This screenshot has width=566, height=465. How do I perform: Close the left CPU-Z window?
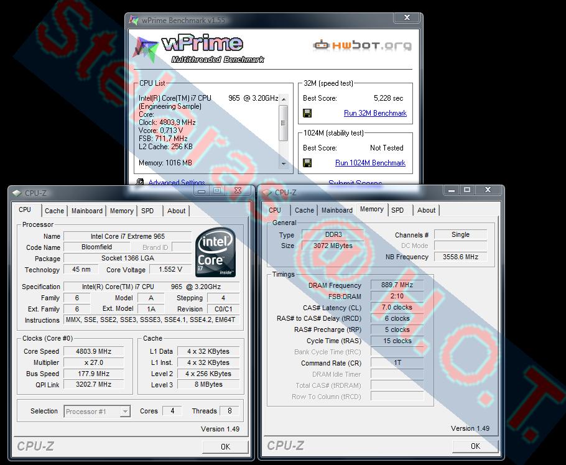(238, 190)
